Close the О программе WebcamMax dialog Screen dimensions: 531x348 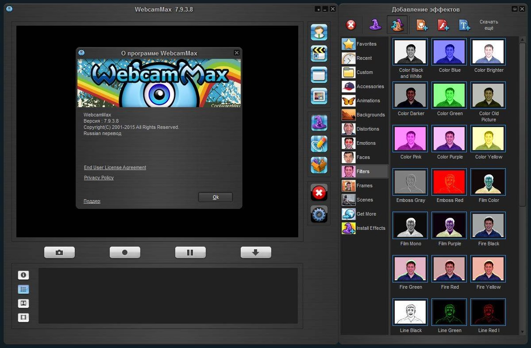tap(237, 53)
